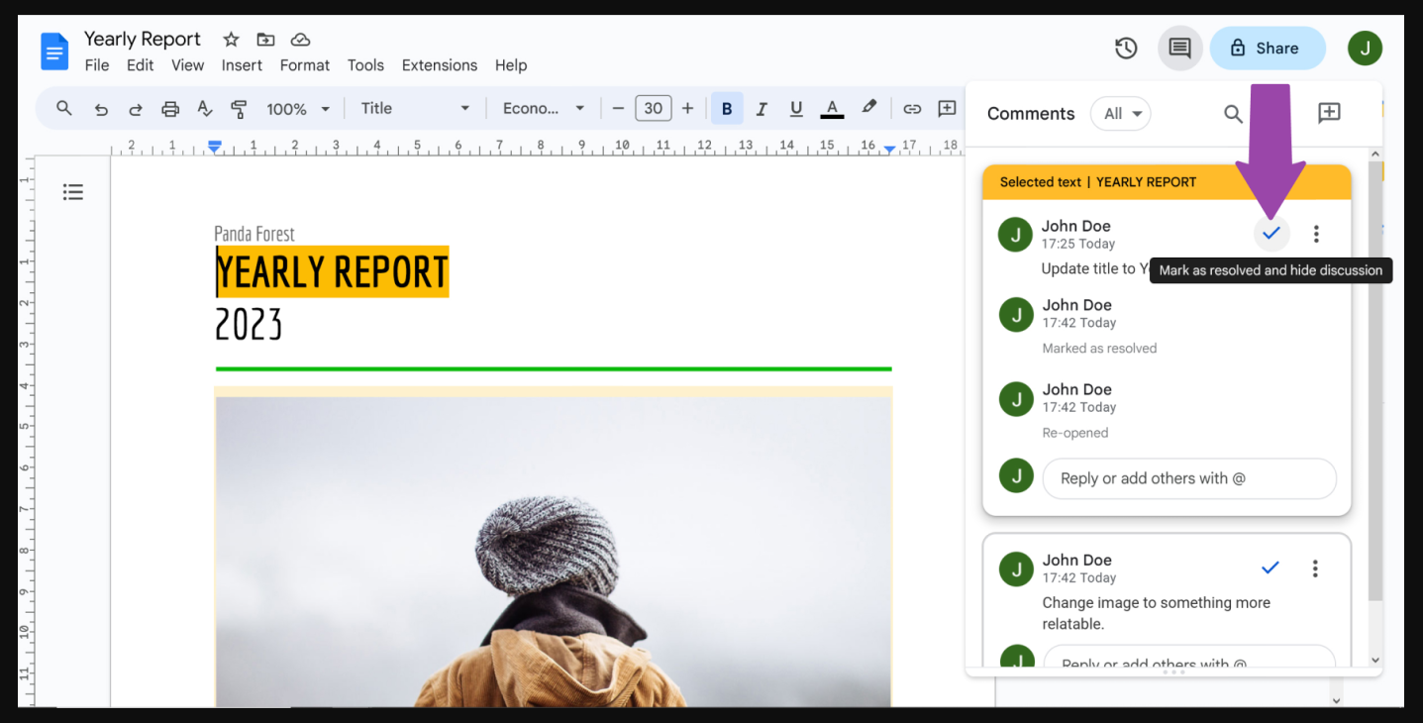Click the first comment's reply input field
1423x723 pixels.
coord(1188,478)
